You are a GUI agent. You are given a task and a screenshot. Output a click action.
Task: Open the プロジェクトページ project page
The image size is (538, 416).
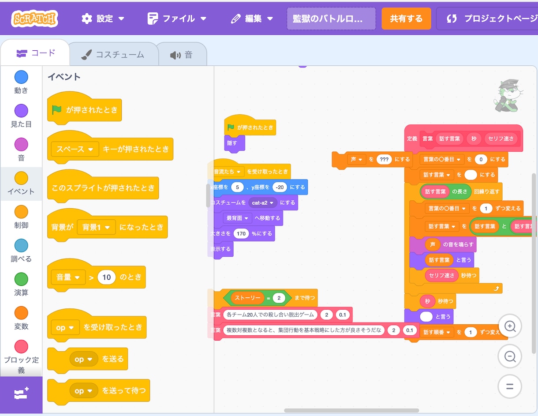coord(487,19)
